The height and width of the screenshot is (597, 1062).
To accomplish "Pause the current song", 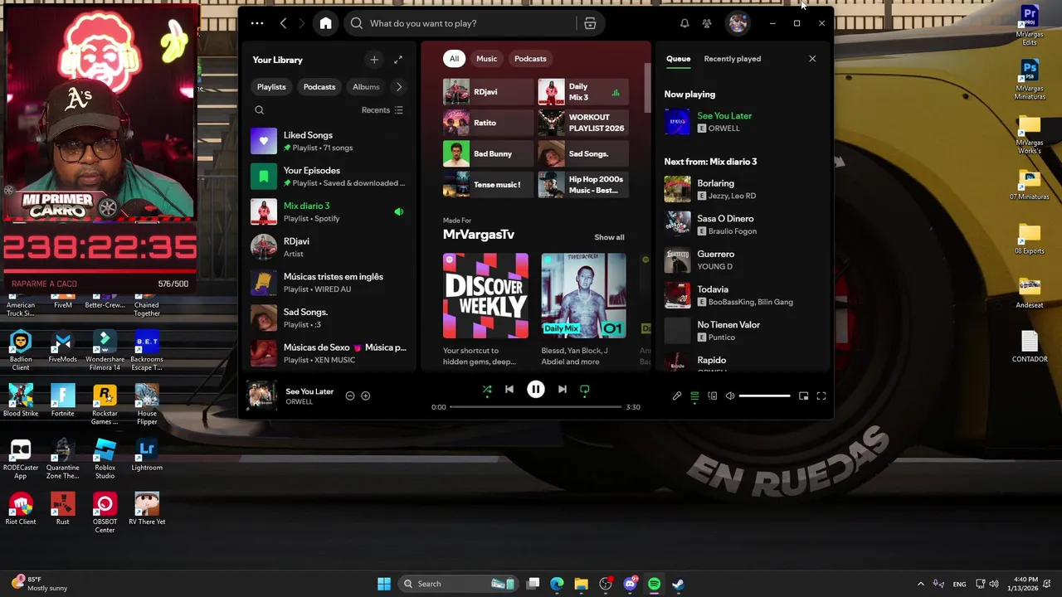I will 536,389.
